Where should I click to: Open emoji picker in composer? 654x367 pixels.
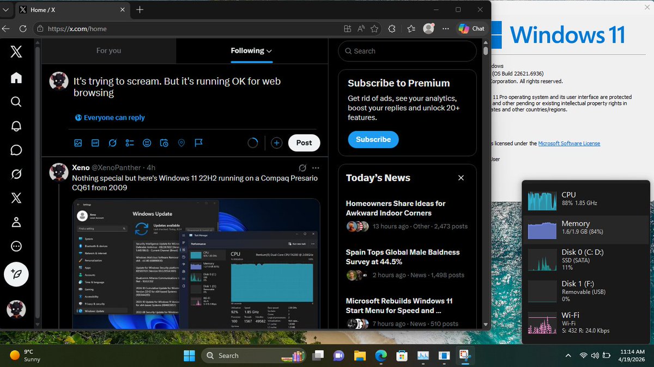147,143
